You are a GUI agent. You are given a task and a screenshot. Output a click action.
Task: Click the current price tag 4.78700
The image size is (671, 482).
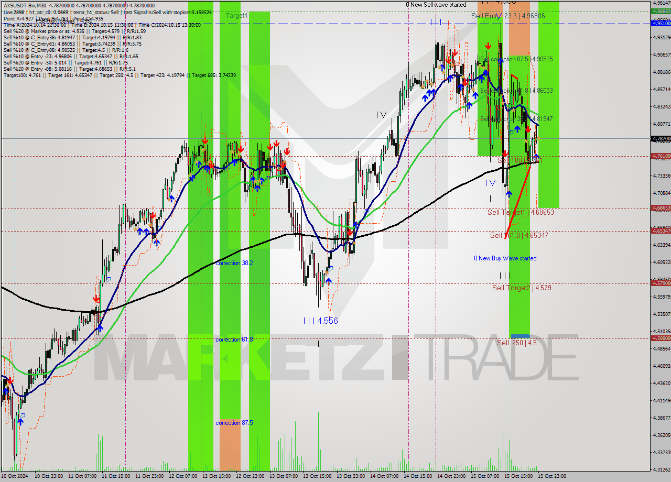pyautogui.click(x=661, y=139)
